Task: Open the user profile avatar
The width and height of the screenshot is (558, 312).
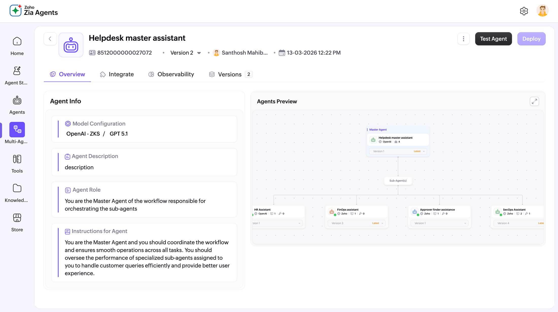Action: pyautogui.click(x=542, y=11)
